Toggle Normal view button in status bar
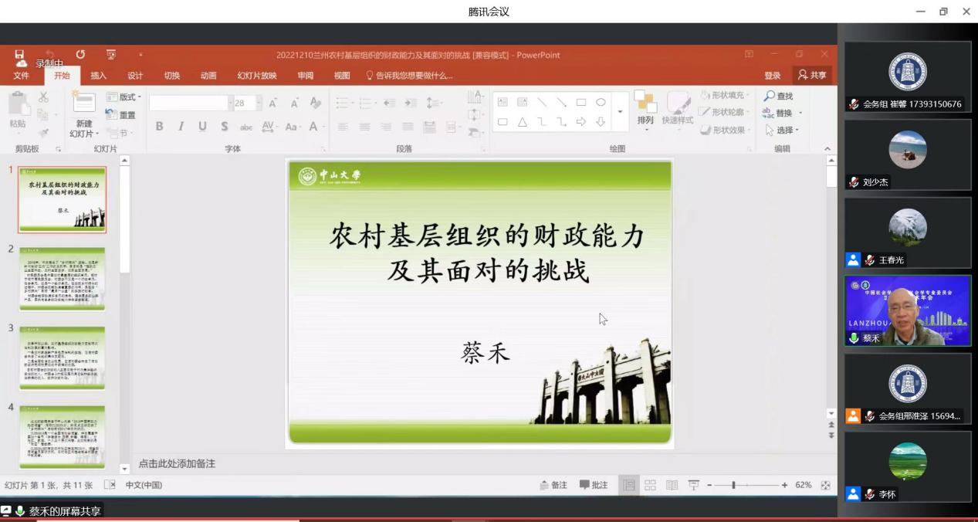This screenshot has height=522, width=978. [x=629, y=485]
